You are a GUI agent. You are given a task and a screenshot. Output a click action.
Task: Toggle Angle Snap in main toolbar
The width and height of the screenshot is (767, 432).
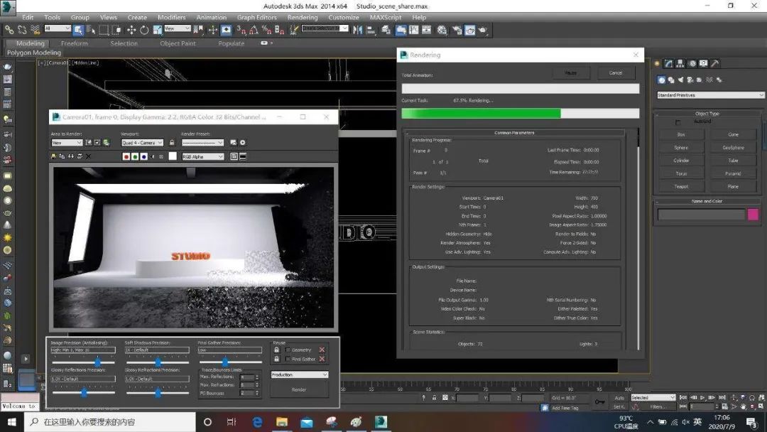(x=254, y=30)
